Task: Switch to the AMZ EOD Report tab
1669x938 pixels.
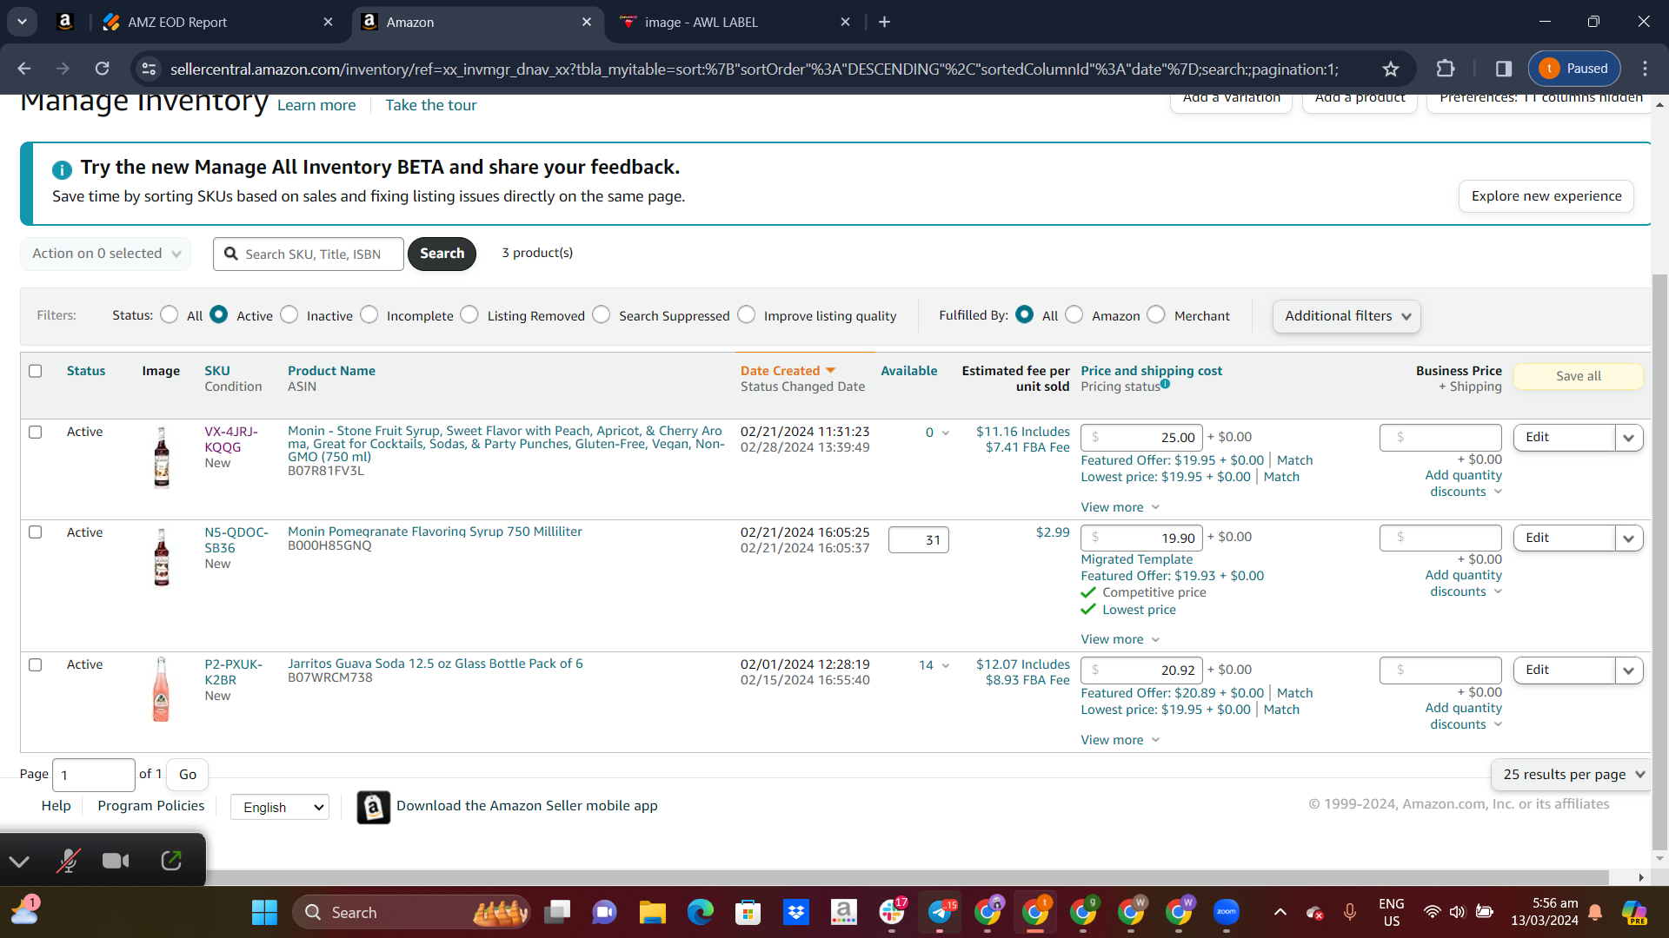Action: [x=217, y=22]
